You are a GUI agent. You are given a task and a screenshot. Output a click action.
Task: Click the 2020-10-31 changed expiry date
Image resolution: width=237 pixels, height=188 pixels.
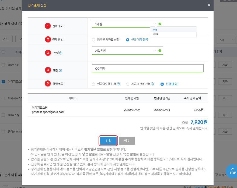(x=162, y=110)
